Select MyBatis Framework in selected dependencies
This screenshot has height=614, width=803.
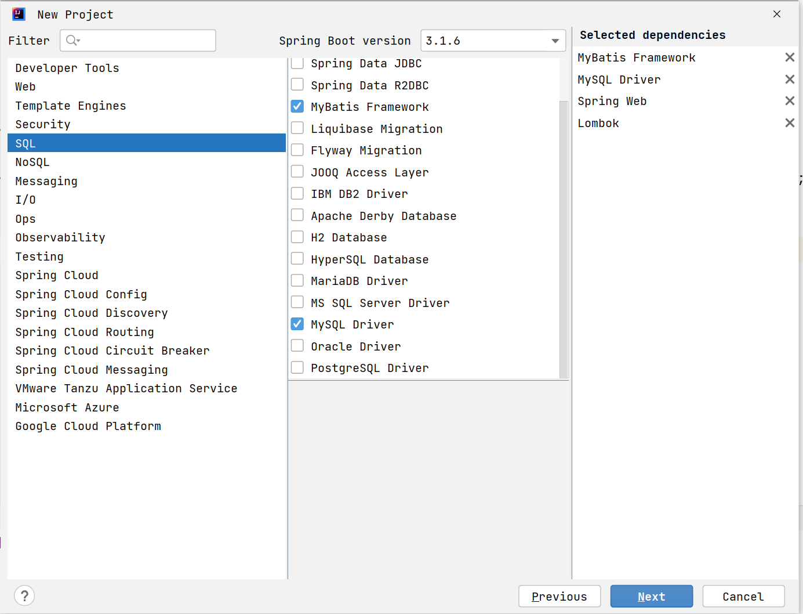[x=636, y=57]
